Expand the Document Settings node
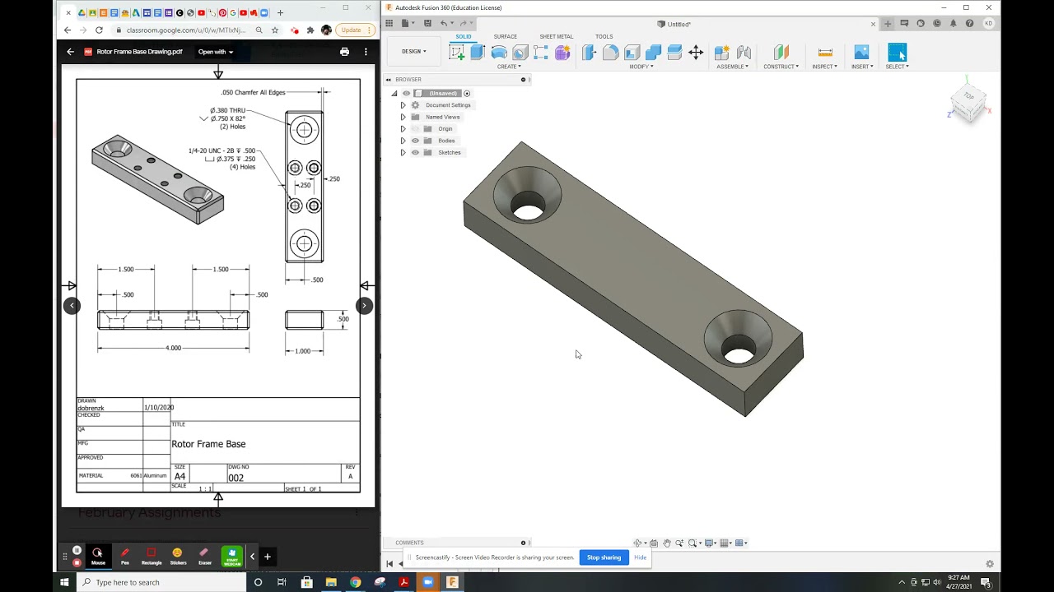 click(403, 105)
